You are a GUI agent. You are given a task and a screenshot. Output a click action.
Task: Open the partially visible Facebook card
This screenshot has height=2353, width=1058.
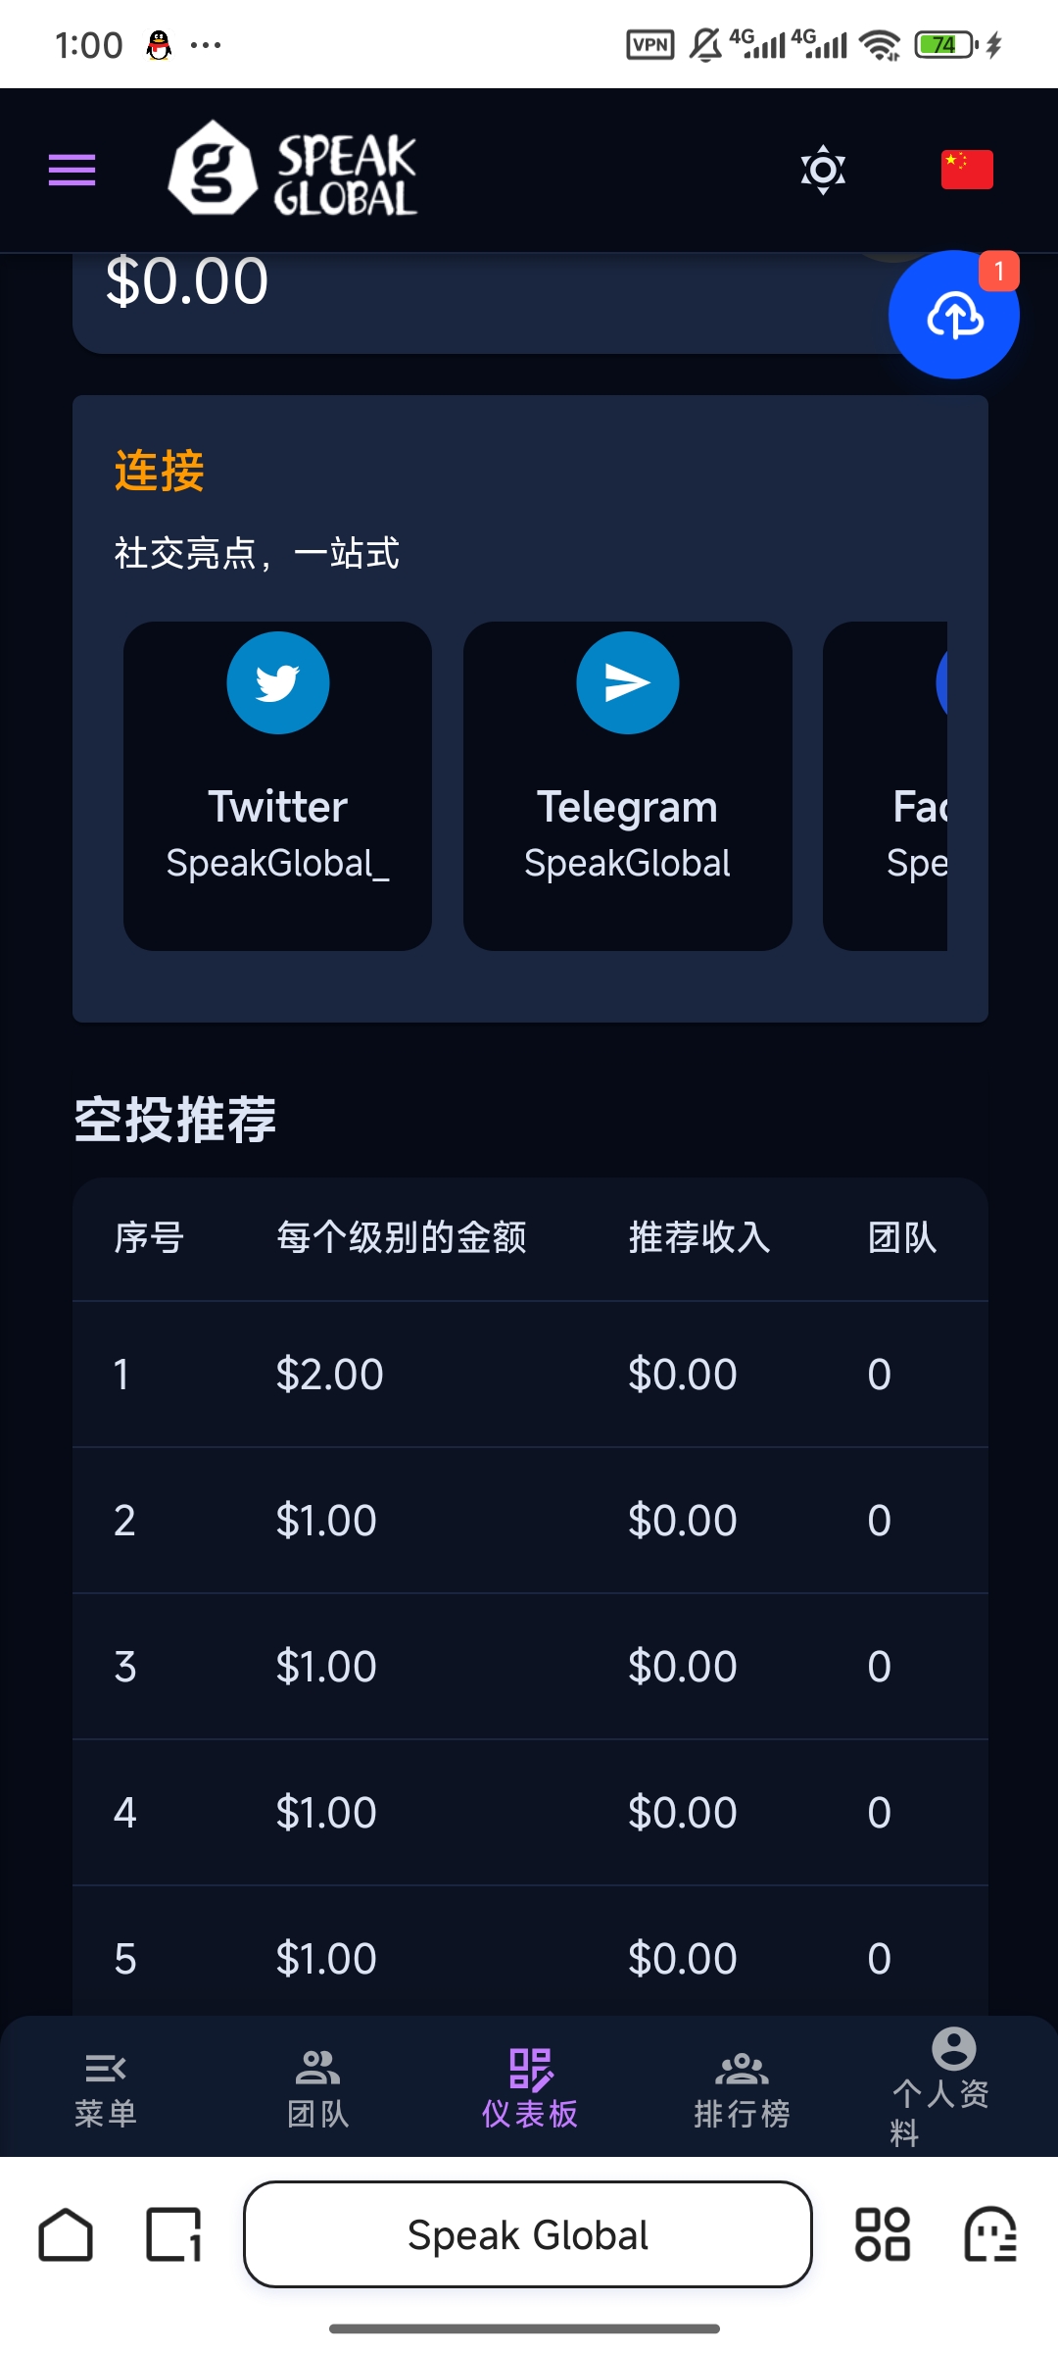[887, 786]
